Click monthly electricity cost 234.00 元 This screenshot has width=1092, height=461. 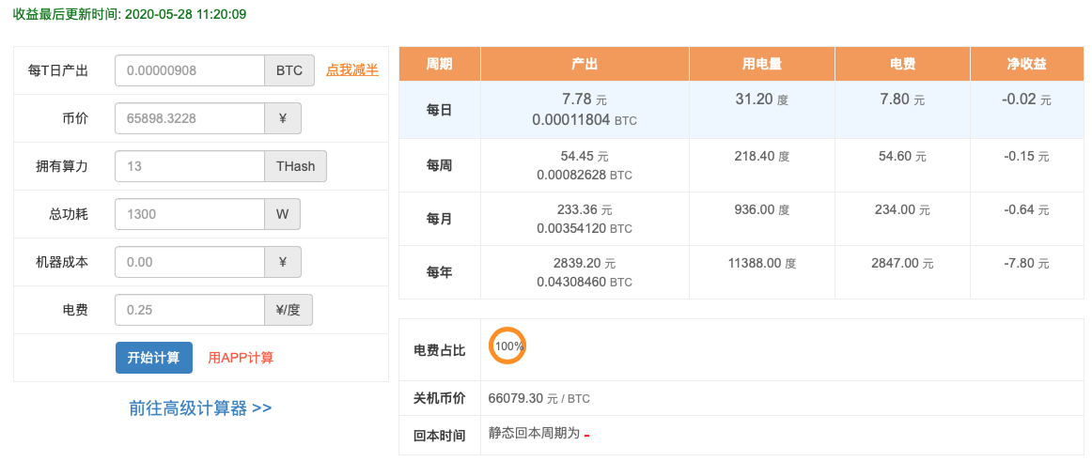coord(902,210)
